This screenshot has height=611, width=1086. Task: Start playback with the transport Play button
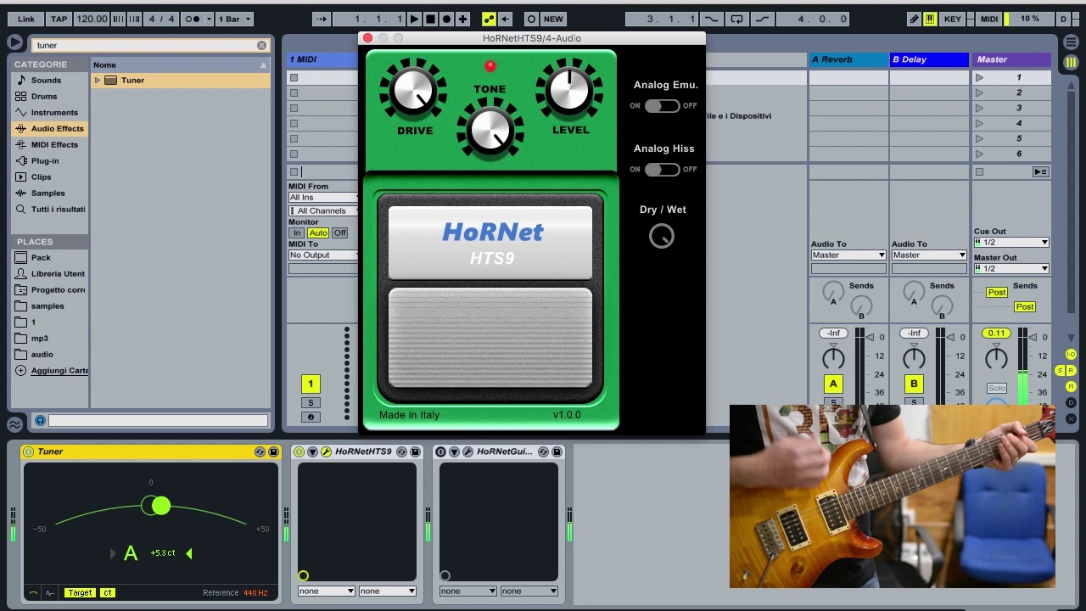coord(414,19)
